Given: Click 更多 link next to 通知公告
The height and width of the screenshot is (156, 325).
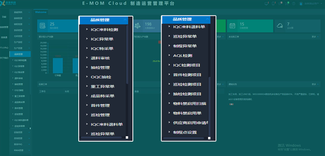Looking at the screenshot, I should (x=314, y=84).
